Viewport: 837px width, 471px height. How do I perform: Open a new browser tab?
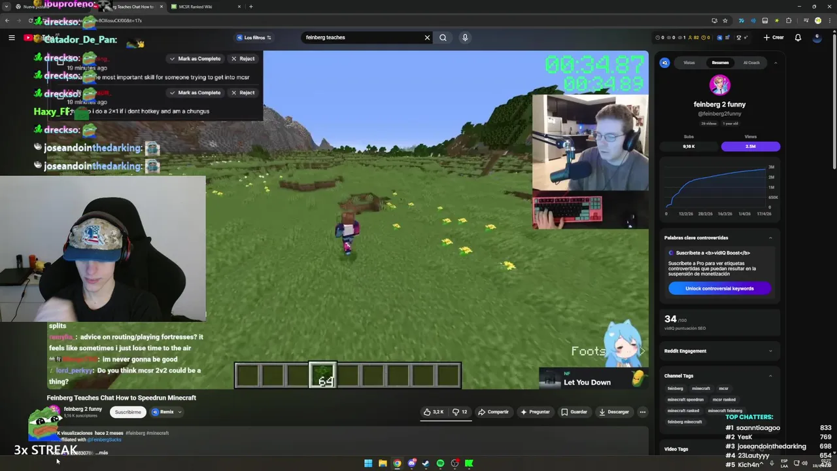(x=250, y=7)
